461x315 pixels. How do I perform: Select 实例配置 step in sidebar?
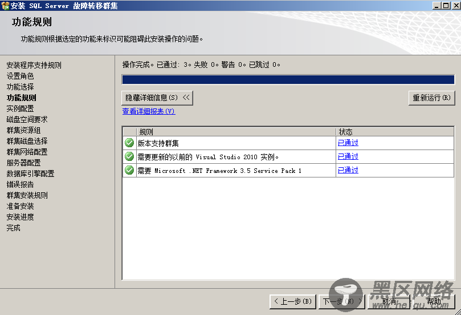pyautogui.click(x=21, y=108)
